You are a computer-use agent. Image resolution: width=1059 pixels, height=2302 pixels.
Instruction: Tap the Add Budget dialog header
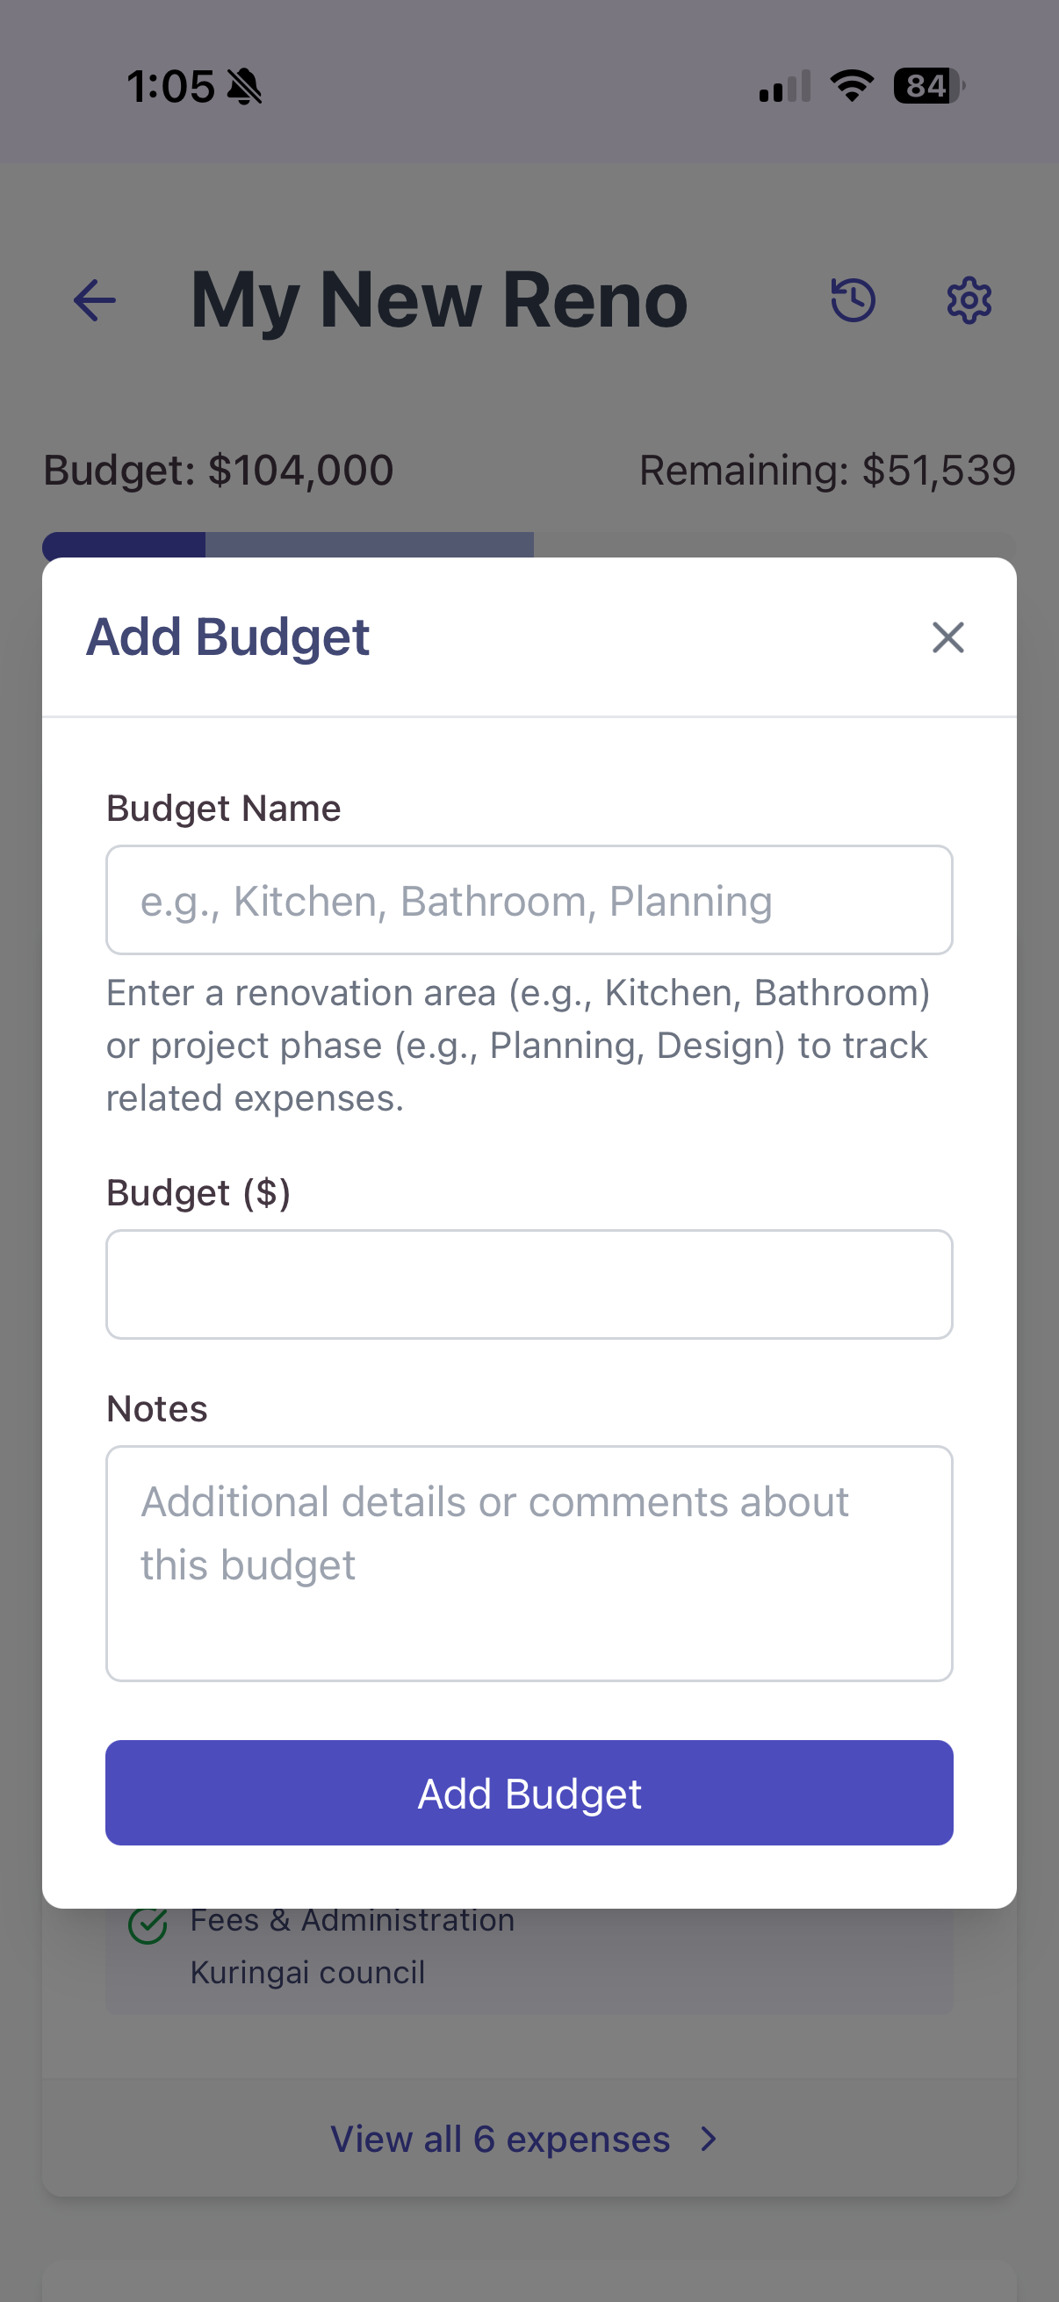point(229,637)
